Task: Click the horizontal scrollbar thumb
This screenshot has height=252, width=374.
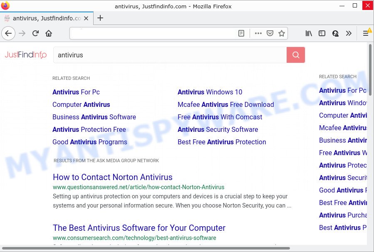Action: click(x=146, y=248)
